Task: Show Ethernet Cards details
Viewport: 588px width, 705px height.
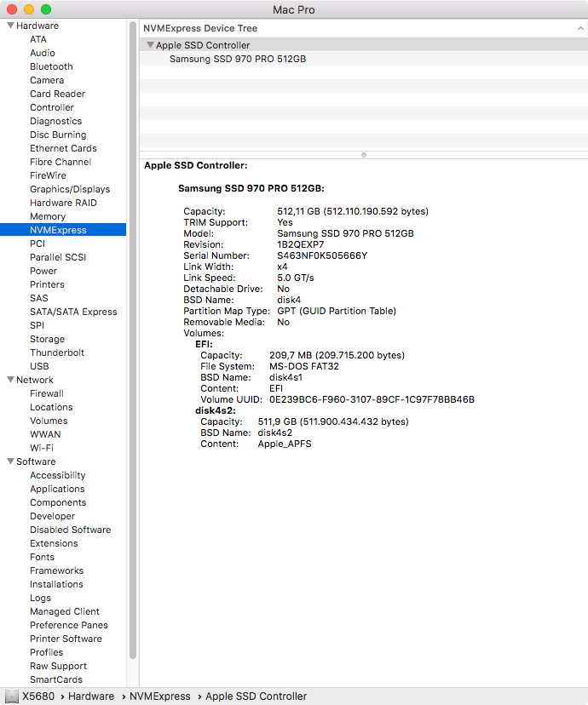Action: 63,148
